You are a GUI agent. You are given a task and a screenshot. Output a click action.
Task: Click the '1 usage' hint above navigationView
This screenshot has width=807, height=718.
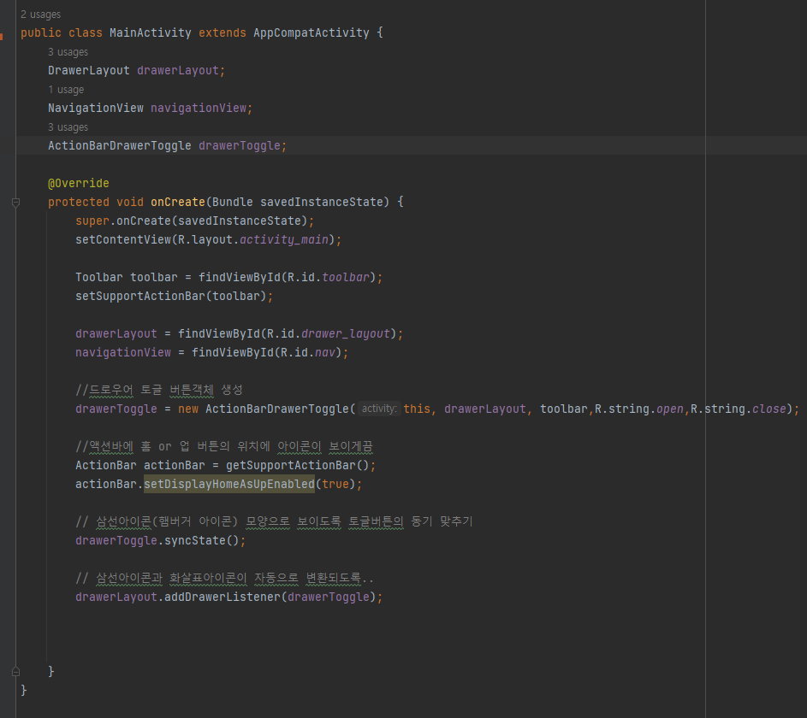tap(66, 90)
